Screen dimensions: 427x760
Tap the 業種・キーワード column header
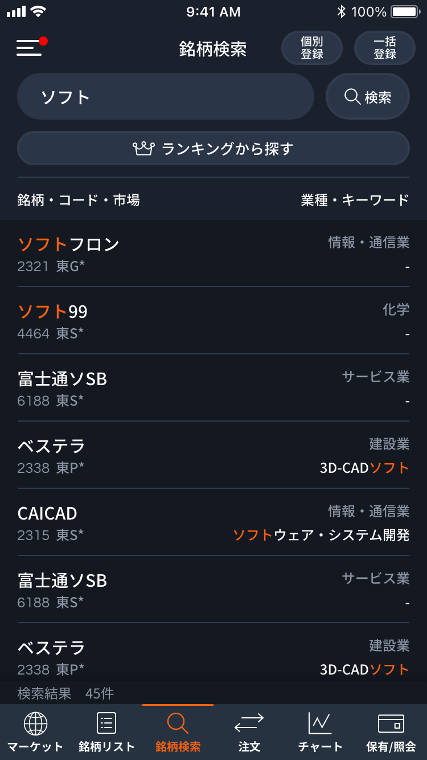coord(355,200)
